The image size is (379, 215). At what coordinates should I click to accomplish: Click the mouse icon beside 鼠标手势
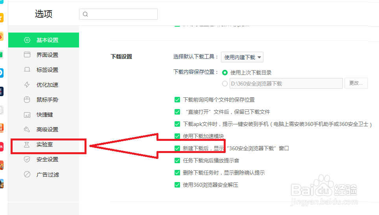click(x=27, y=100)
